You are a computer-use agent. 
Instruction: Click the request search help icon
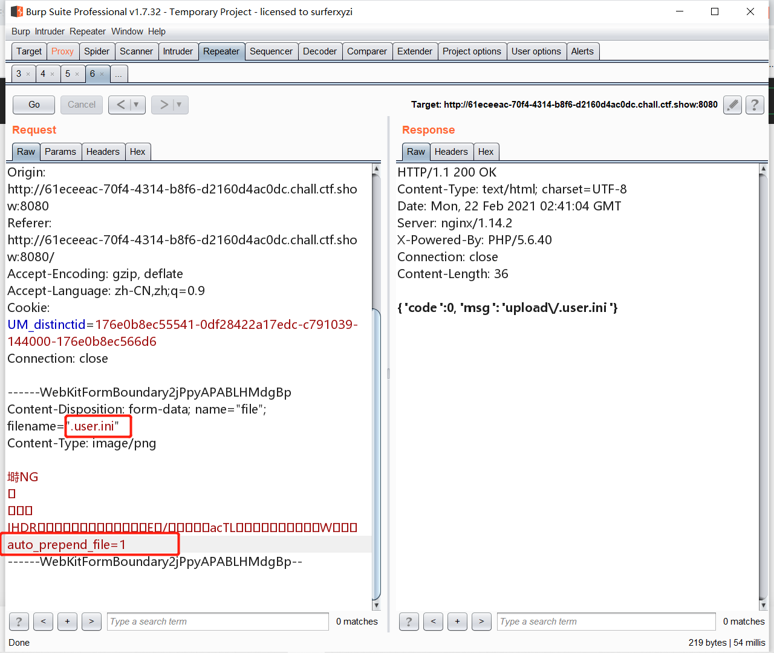(19, 622)
